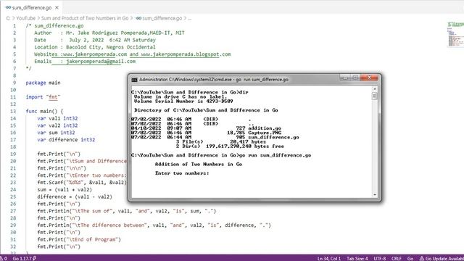The width and height of the screenshot is (464, 261).
Task: Click the Author comment line
Action: pyautogui.click(x=109, y=33)
